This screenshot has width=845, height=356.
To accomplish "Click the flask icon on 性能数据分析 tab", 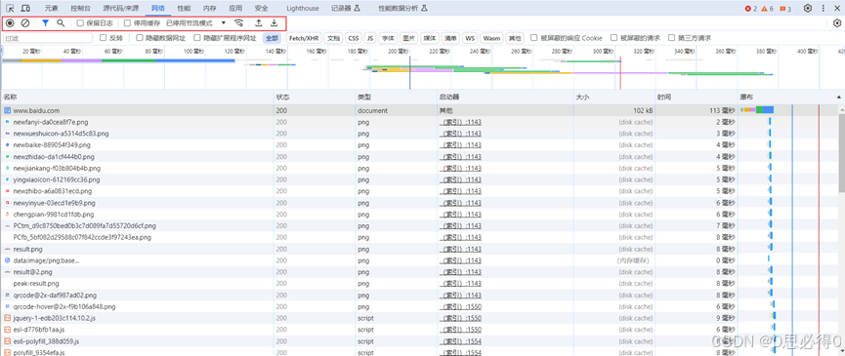I will coord(424,9).
